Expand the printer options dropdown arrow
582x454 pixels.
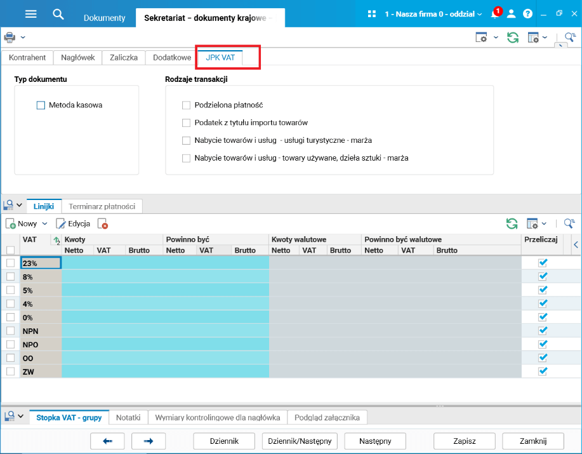coord(23,37)
